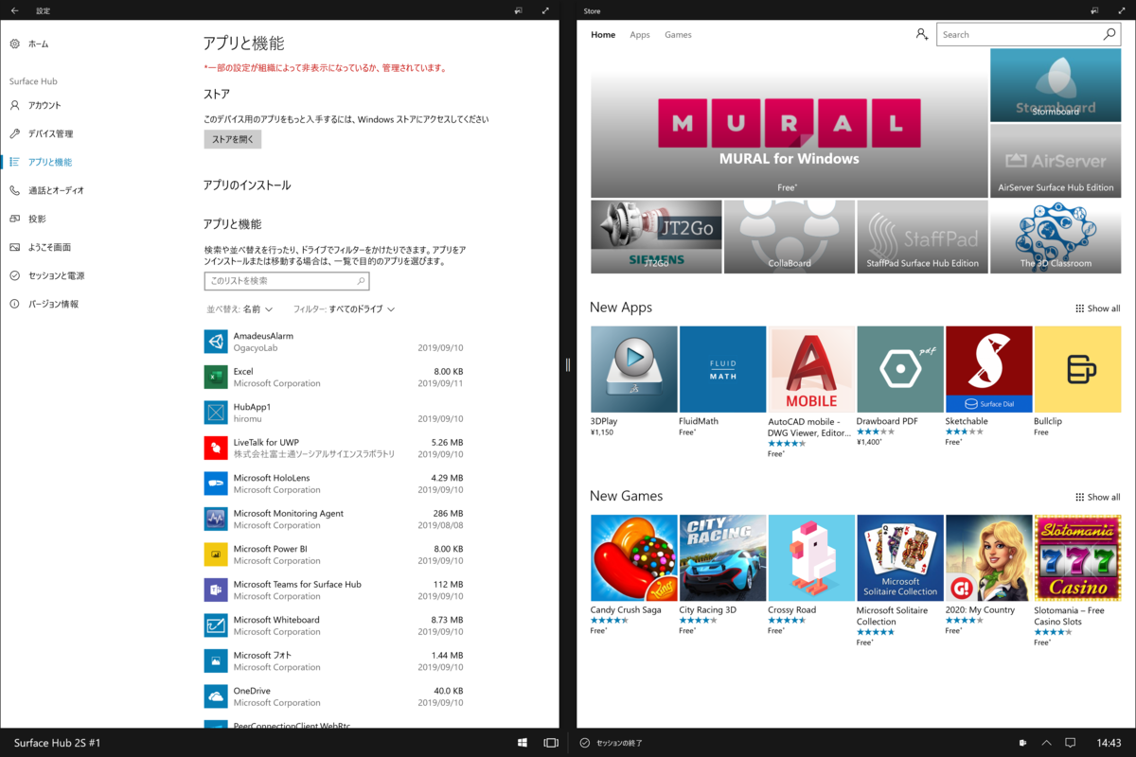
Task: Open the すべてのドライブ filter dropdown
Action: tap(344, 309)
